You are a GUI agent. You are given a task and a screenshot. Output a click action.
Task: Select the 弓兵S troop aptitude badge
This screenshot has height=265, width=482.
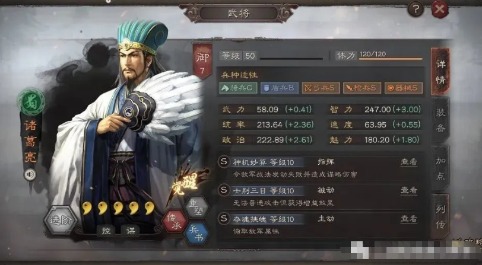pos(321,88)
